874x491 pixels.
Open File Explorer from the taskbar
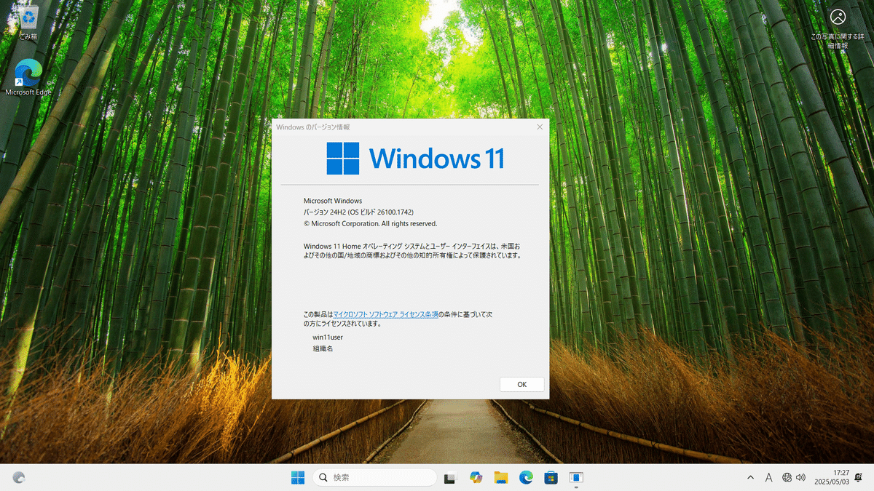(501, 477)
